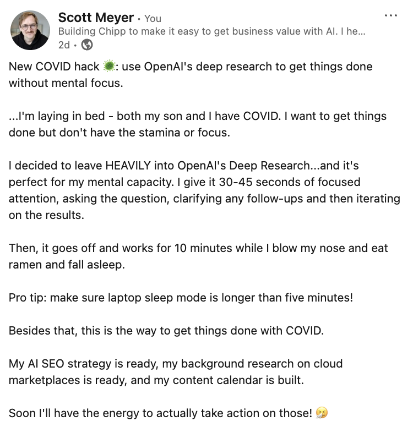Select the Pro tip laptop sleep mode line
The height and width of the screenshot is (427, 413).
[181, 297]
